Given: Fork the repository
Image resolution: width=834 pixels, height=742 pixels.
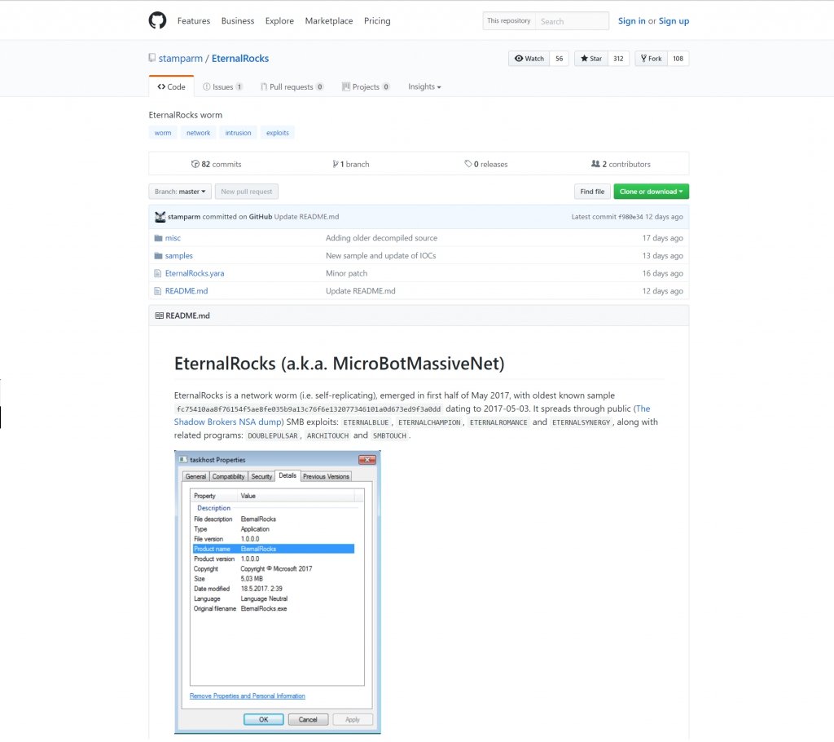Looking at the screenshot, I should [651, 59].
